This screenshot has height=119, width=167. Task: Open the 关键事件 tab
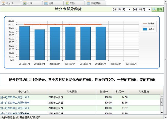tap(95, 3)
